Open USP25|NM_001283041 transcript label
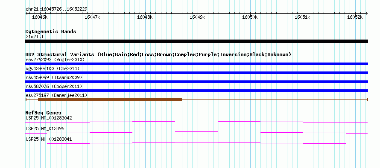Image resolution: width=380 pixels, height=168 pixels. (49, 139)
